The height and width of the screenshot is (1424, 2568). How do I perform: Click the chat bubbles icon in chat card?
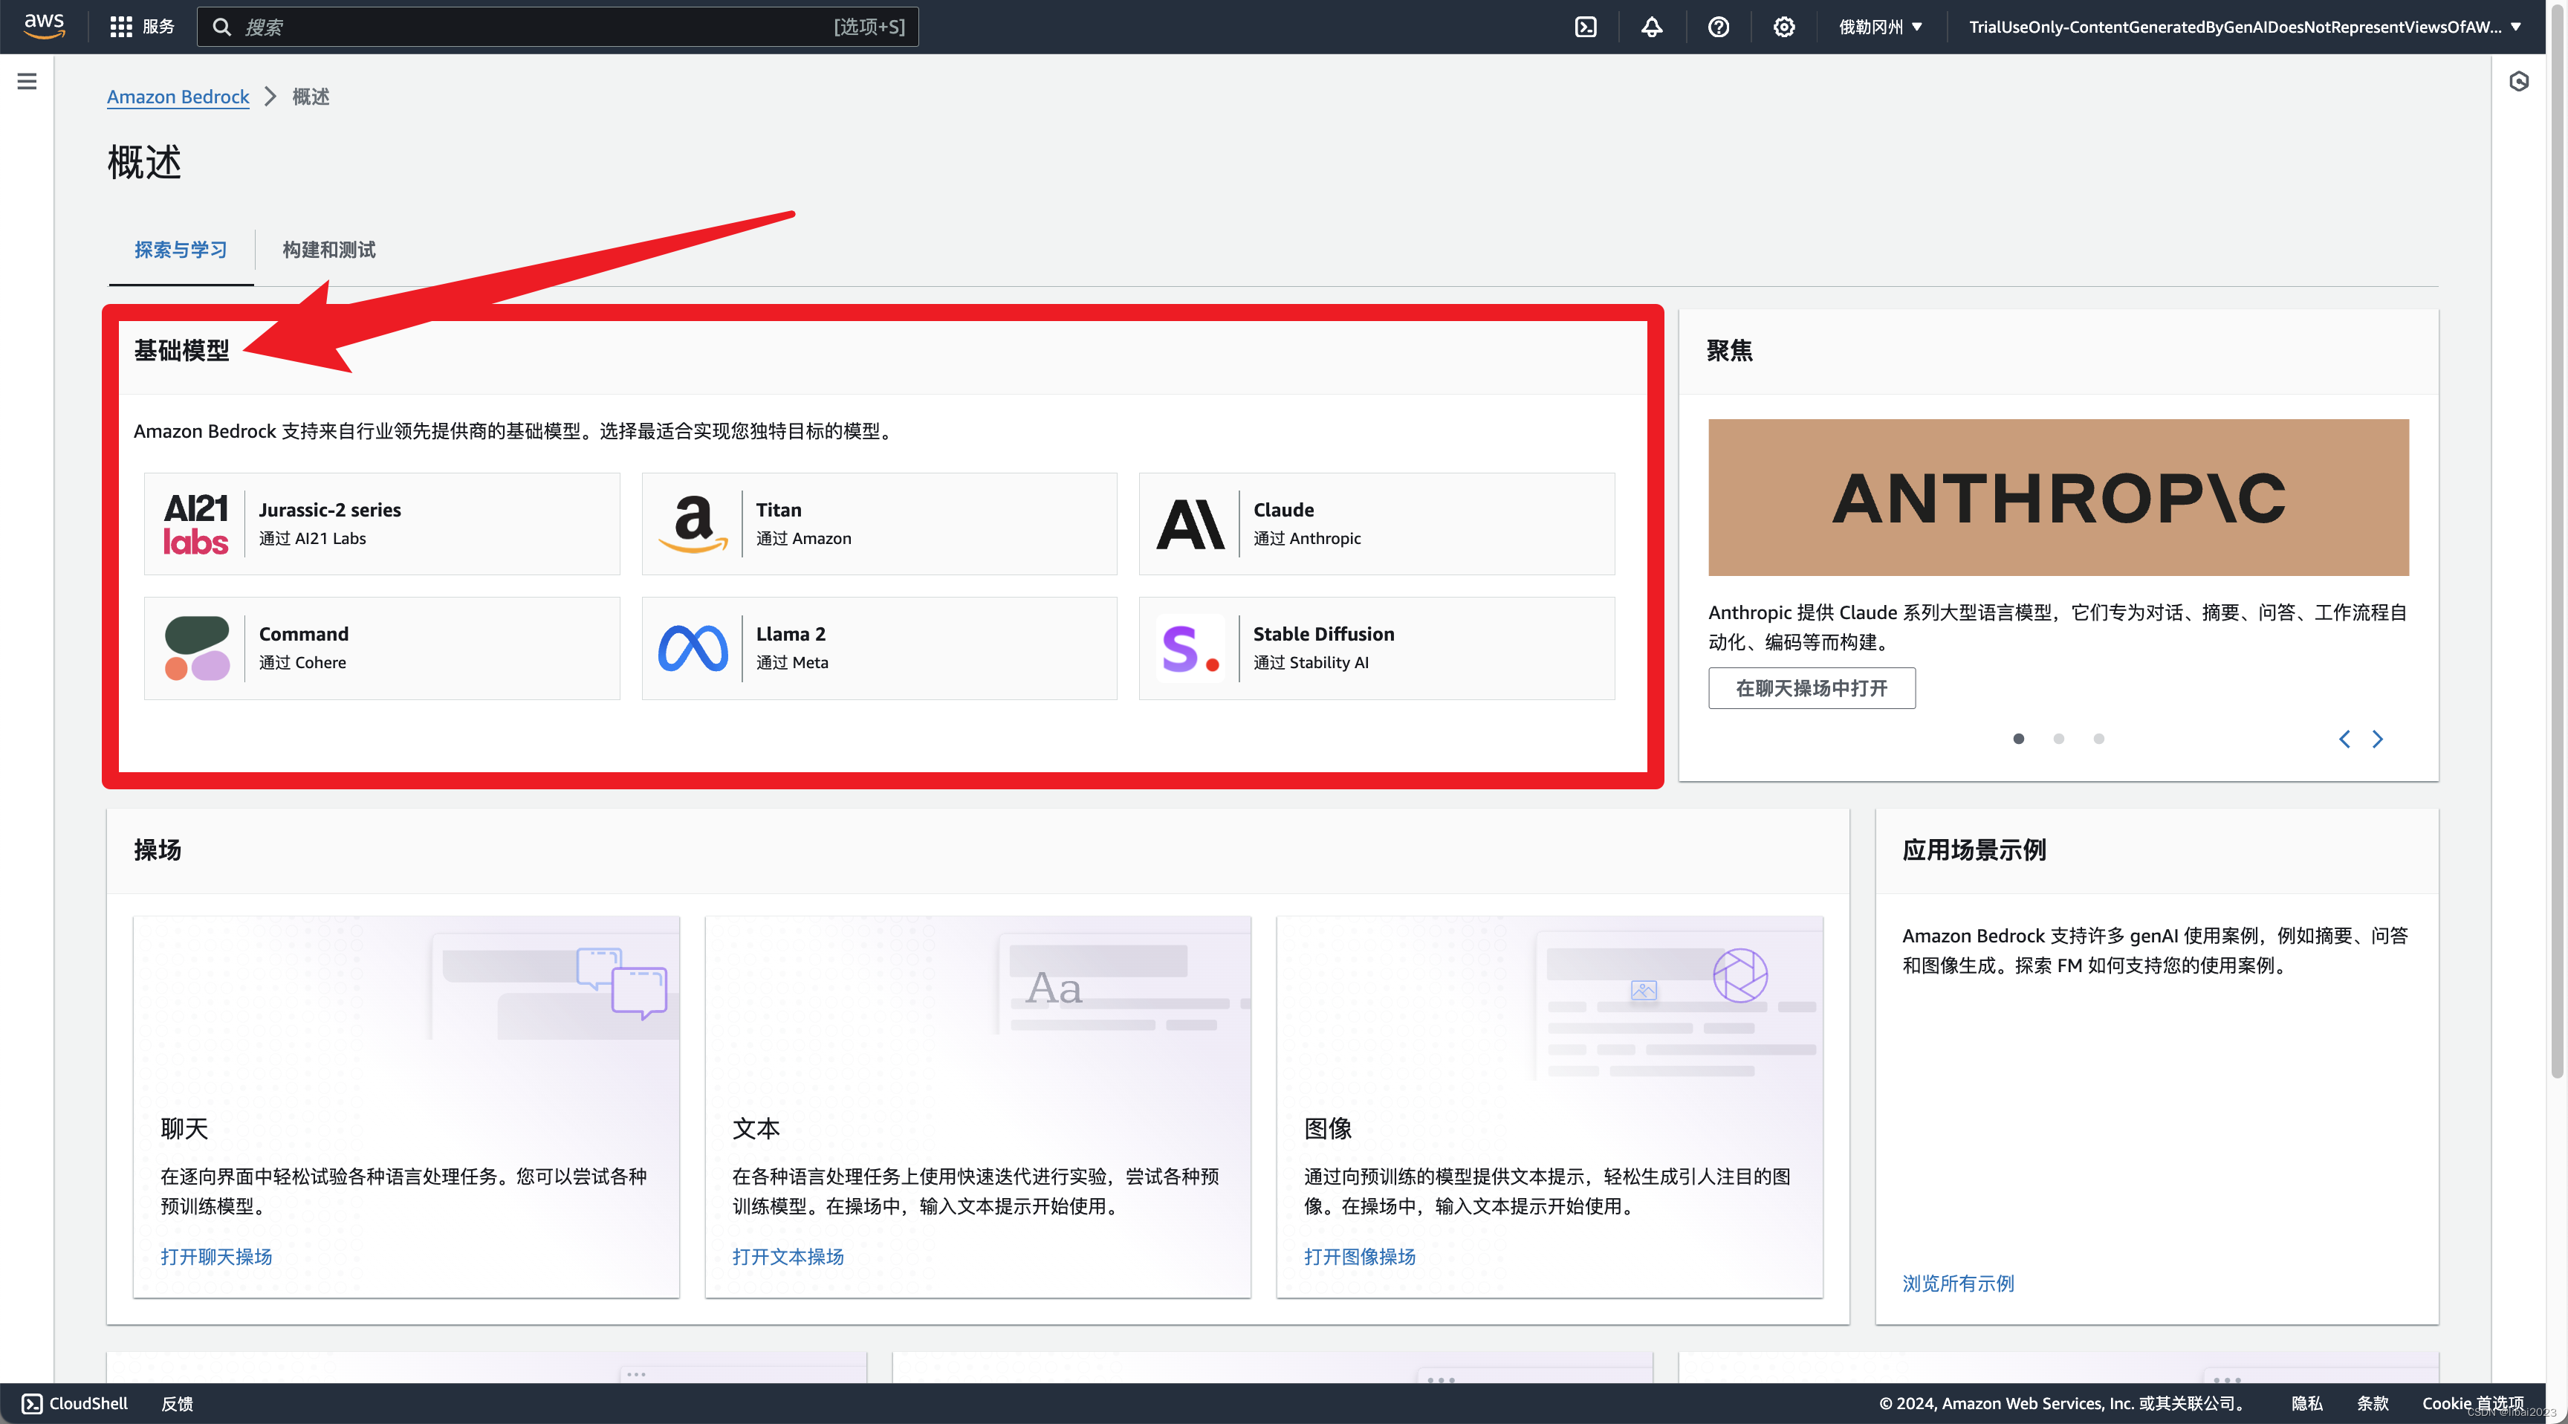coord(622,983)
